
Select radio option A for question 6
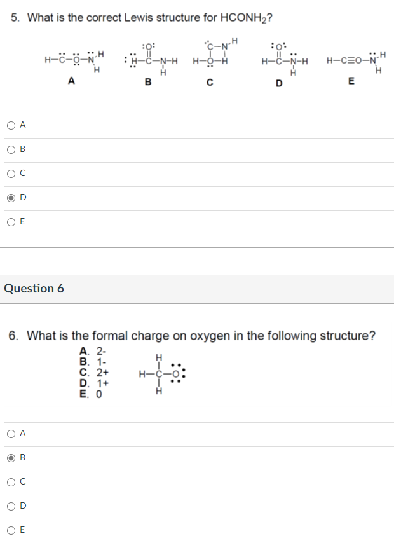pos(11,434)
